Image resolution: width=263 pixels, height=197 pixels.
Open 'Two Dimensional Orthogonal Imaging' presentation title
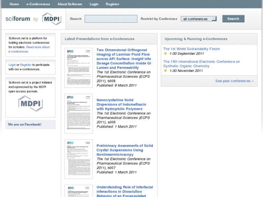[124, 59]
